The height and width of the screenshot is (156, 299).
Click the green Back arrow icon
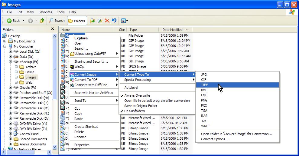[9, 21]
